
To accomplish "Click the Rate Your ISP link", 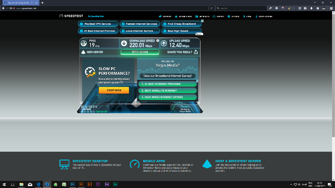I will [x=101, y=112].
